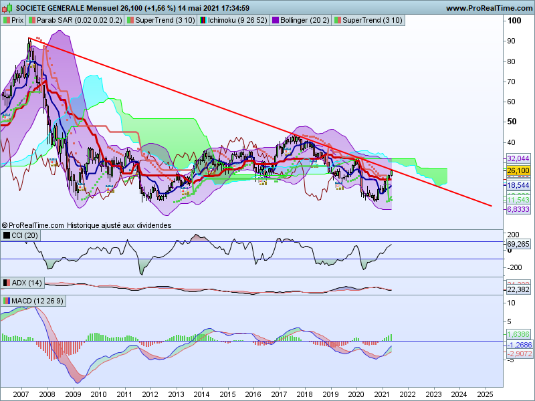
Task: Click the 10 level on the MACD axis
Action: point(511,303)
